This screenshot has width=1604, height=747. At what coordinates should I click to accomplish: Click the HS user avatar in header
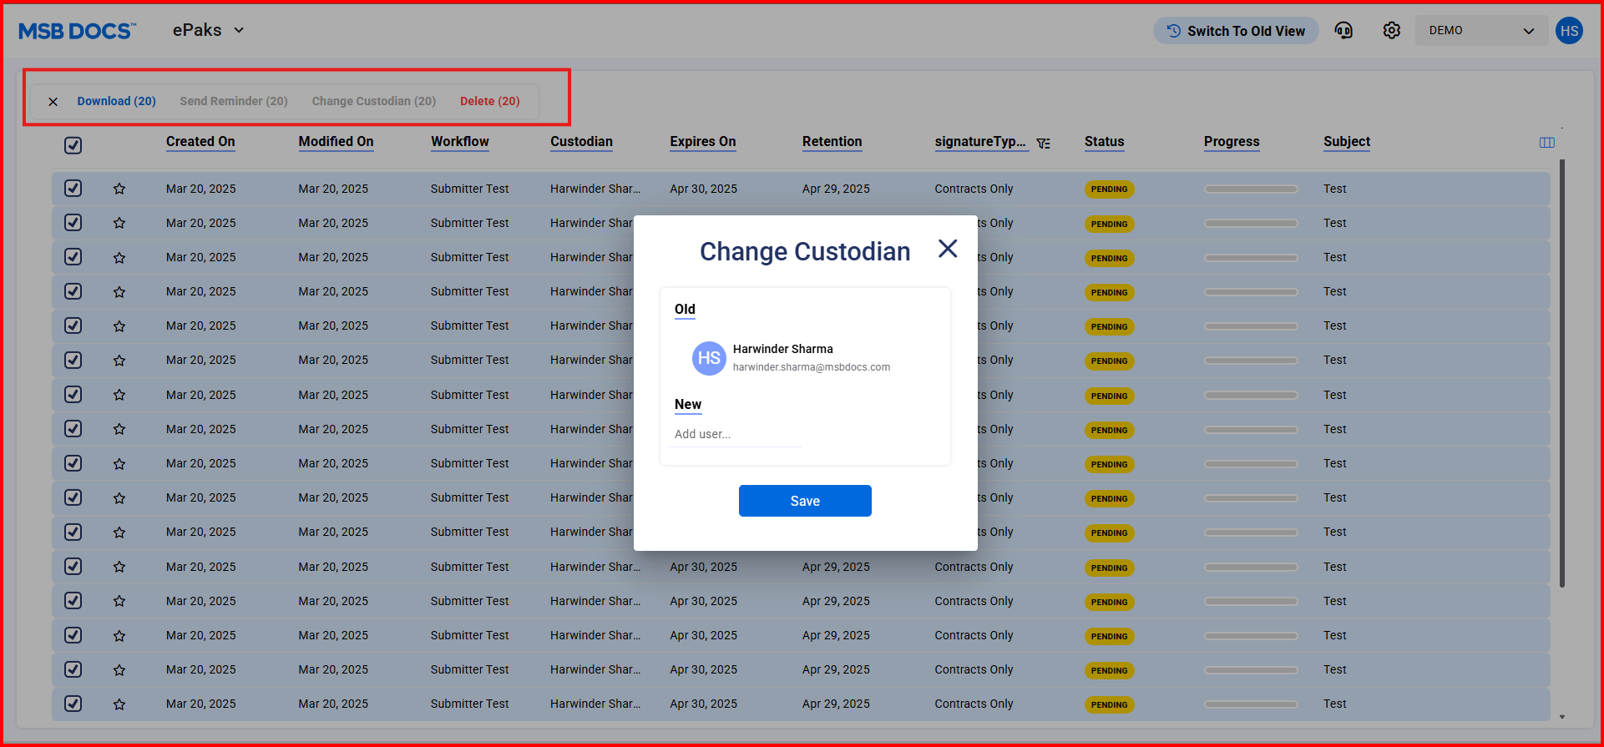(x=1569, y=31)
